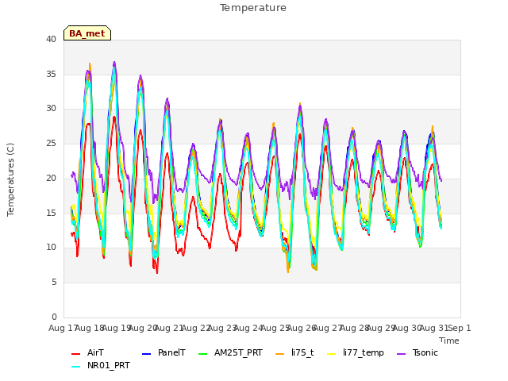The image size is (508, 381).
Task: Click the Sep 1 x-axis tick label
Action: (x=460, y=328)
